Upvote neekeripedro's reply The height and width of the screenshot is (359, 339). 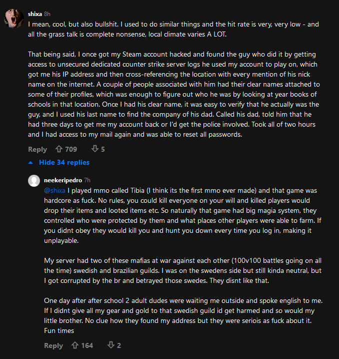click(x=75, y=345)
